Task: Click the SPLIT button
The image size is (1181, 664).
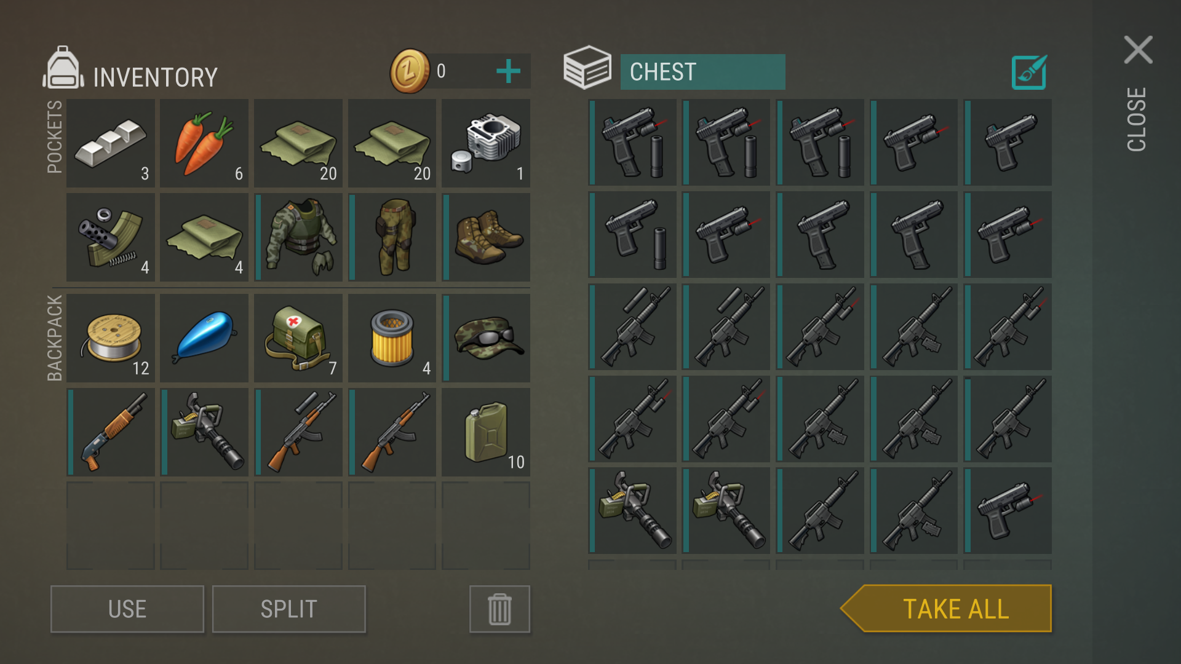Action: pos(289,609)
